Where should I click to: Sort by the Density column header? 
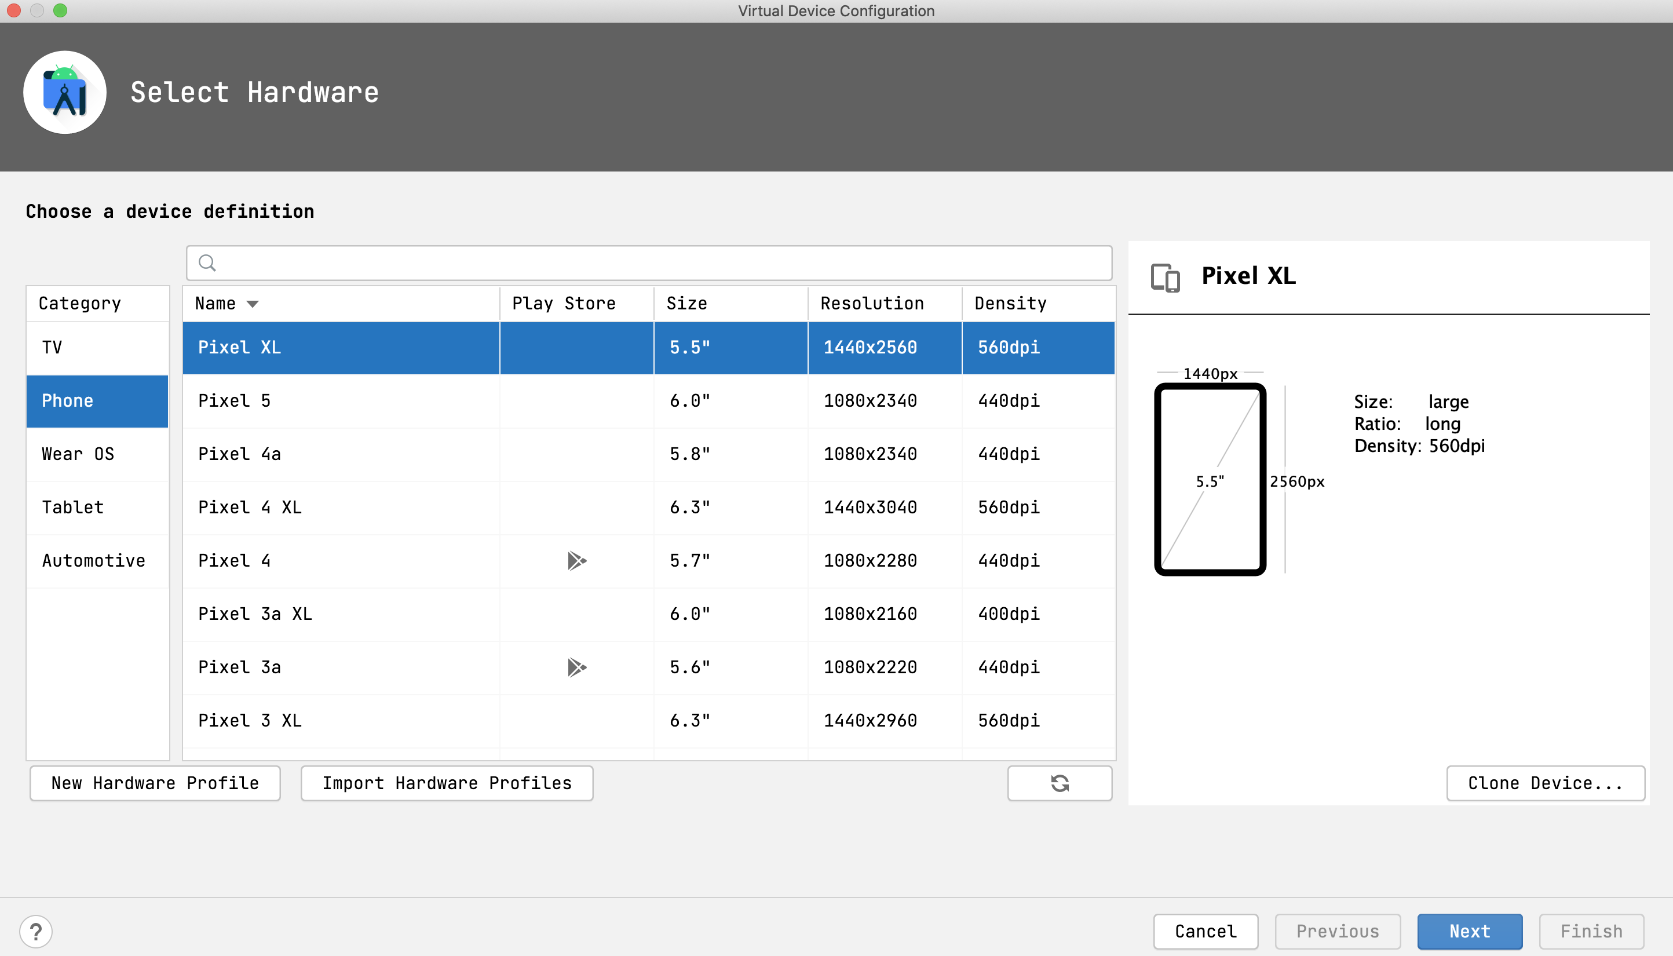(x=1038, y=304)
